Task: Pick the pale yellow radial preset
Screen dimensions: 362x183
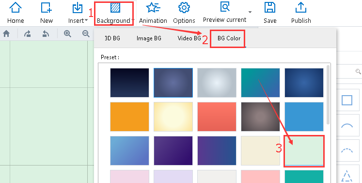Action: (x=173, y=116)
